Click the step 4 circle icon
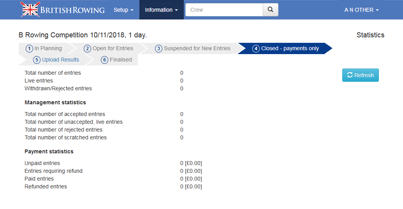The image size is (403, 209). point(256,49)
